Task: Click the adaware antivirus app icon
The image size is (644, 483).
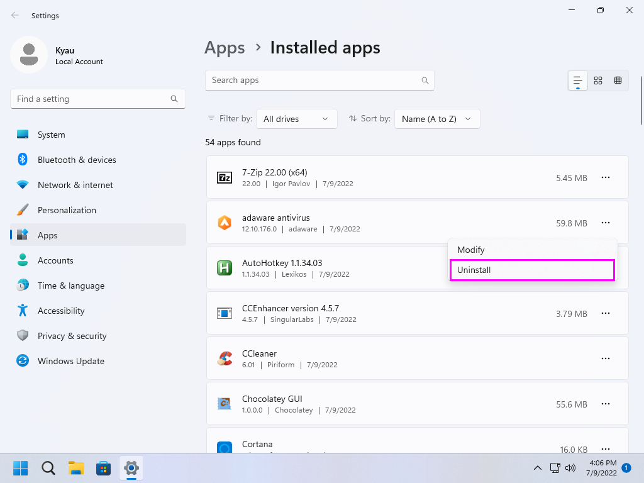Action: click(225, 223)
